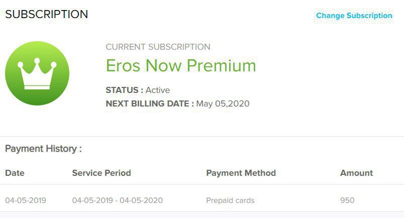The width and height of the screenshot is (404, 218).
Task: Click the STATUS label text
Action: [125, 90]
